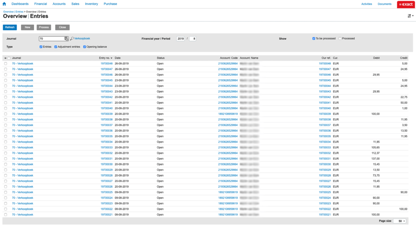This screenshot has width=416, height=234.
Task: Click the Documents link
Action: (x=384, y=4)
